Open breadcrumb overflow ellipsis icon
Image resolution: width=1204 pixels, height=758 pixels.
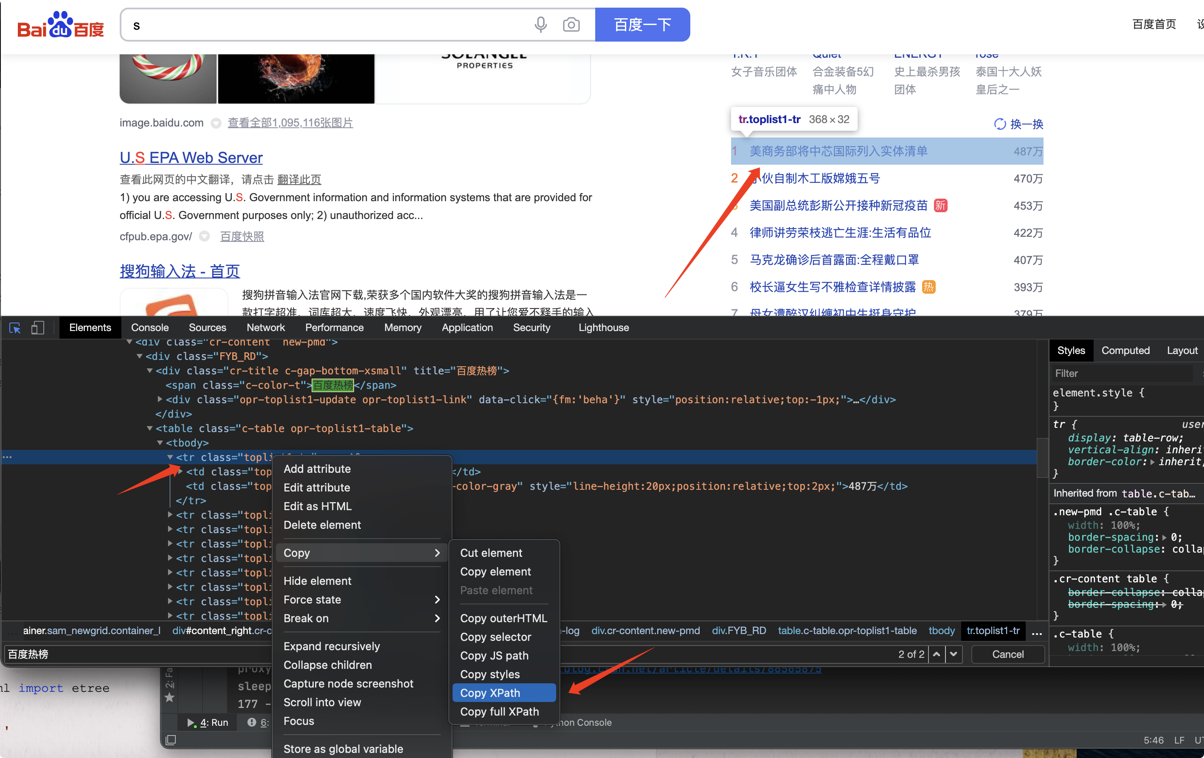[1037, 632]
